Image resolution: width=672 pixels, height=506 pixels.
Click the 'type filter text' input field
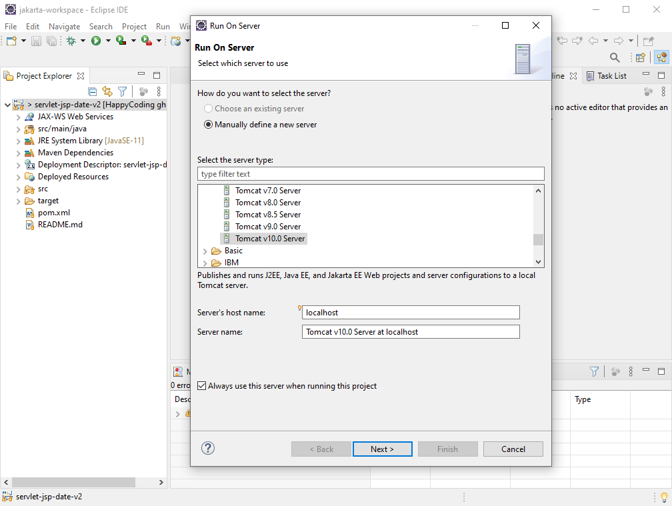point(371,174)
